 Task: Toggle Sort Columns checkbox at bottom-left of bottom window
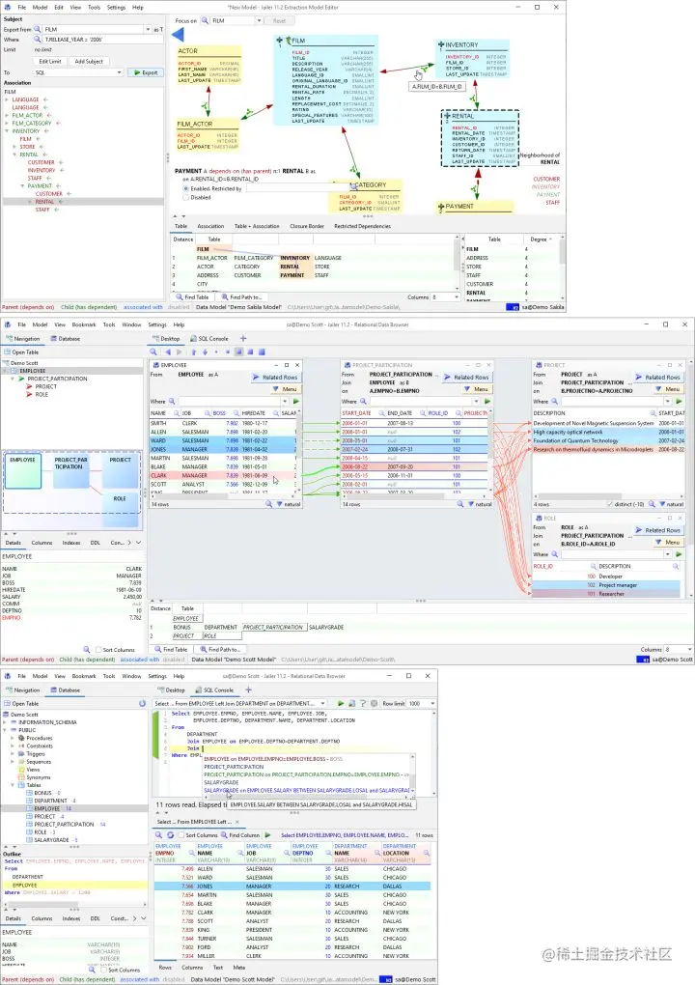click(x=105, y=970)
